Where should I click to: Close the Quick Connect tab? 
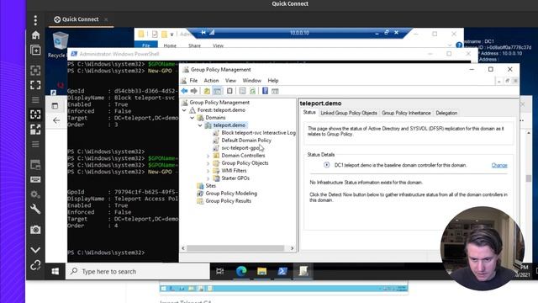[106, 19]
